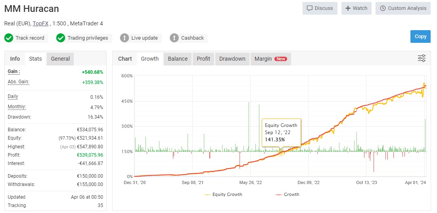Open the Drawdown chart tab
The width and height of the screenshot is (437, 213).
click(232, 59)
